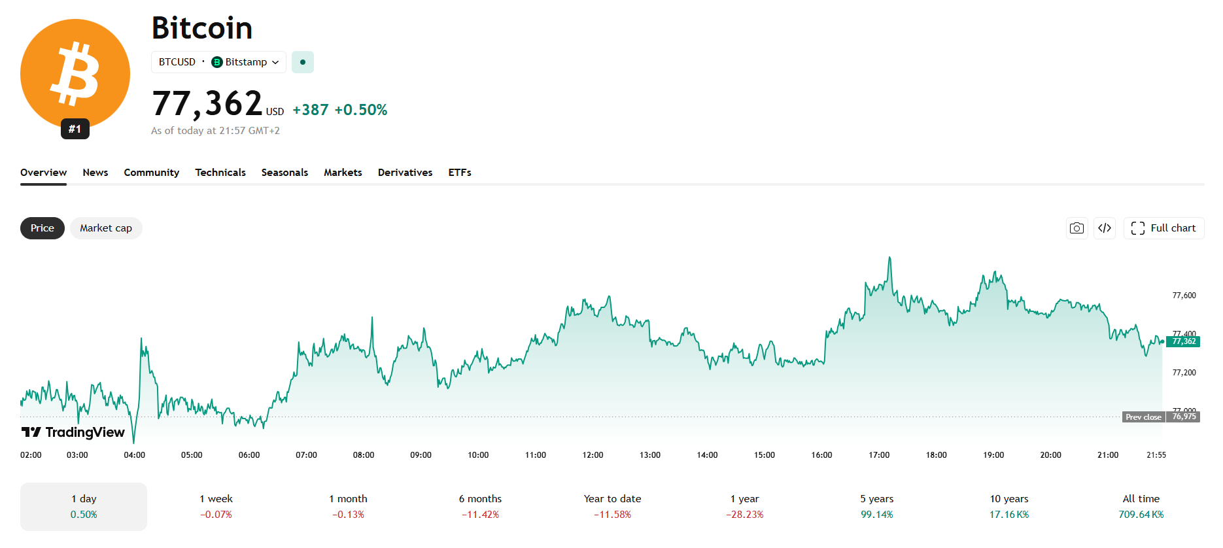
Task: Select the All time range
Action: coord(1141,507)
